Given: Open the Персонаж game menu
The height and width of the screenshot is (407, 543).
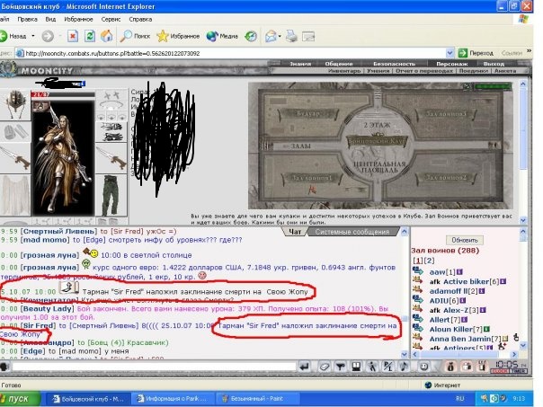Looking at the screenshot, I should tap(452, 64).
